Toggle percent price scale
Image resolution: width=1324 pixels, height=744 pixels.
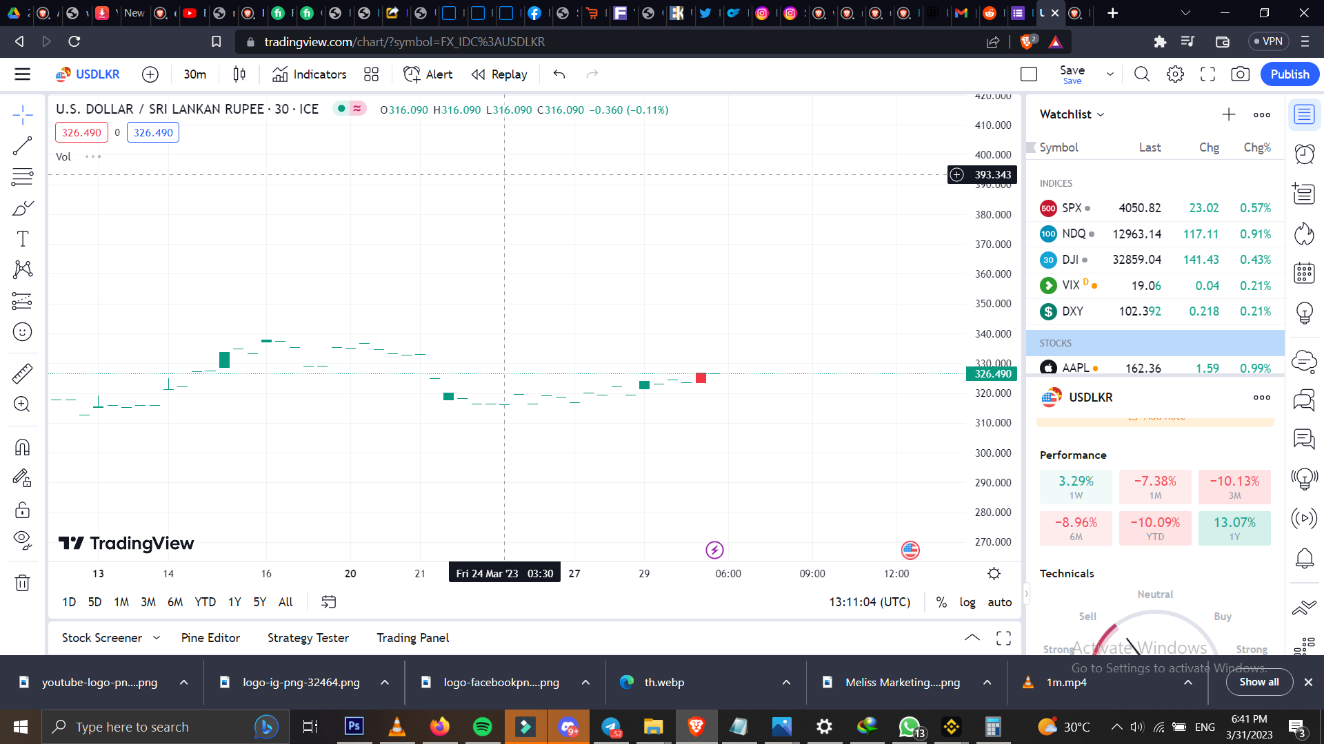(941, 602)
